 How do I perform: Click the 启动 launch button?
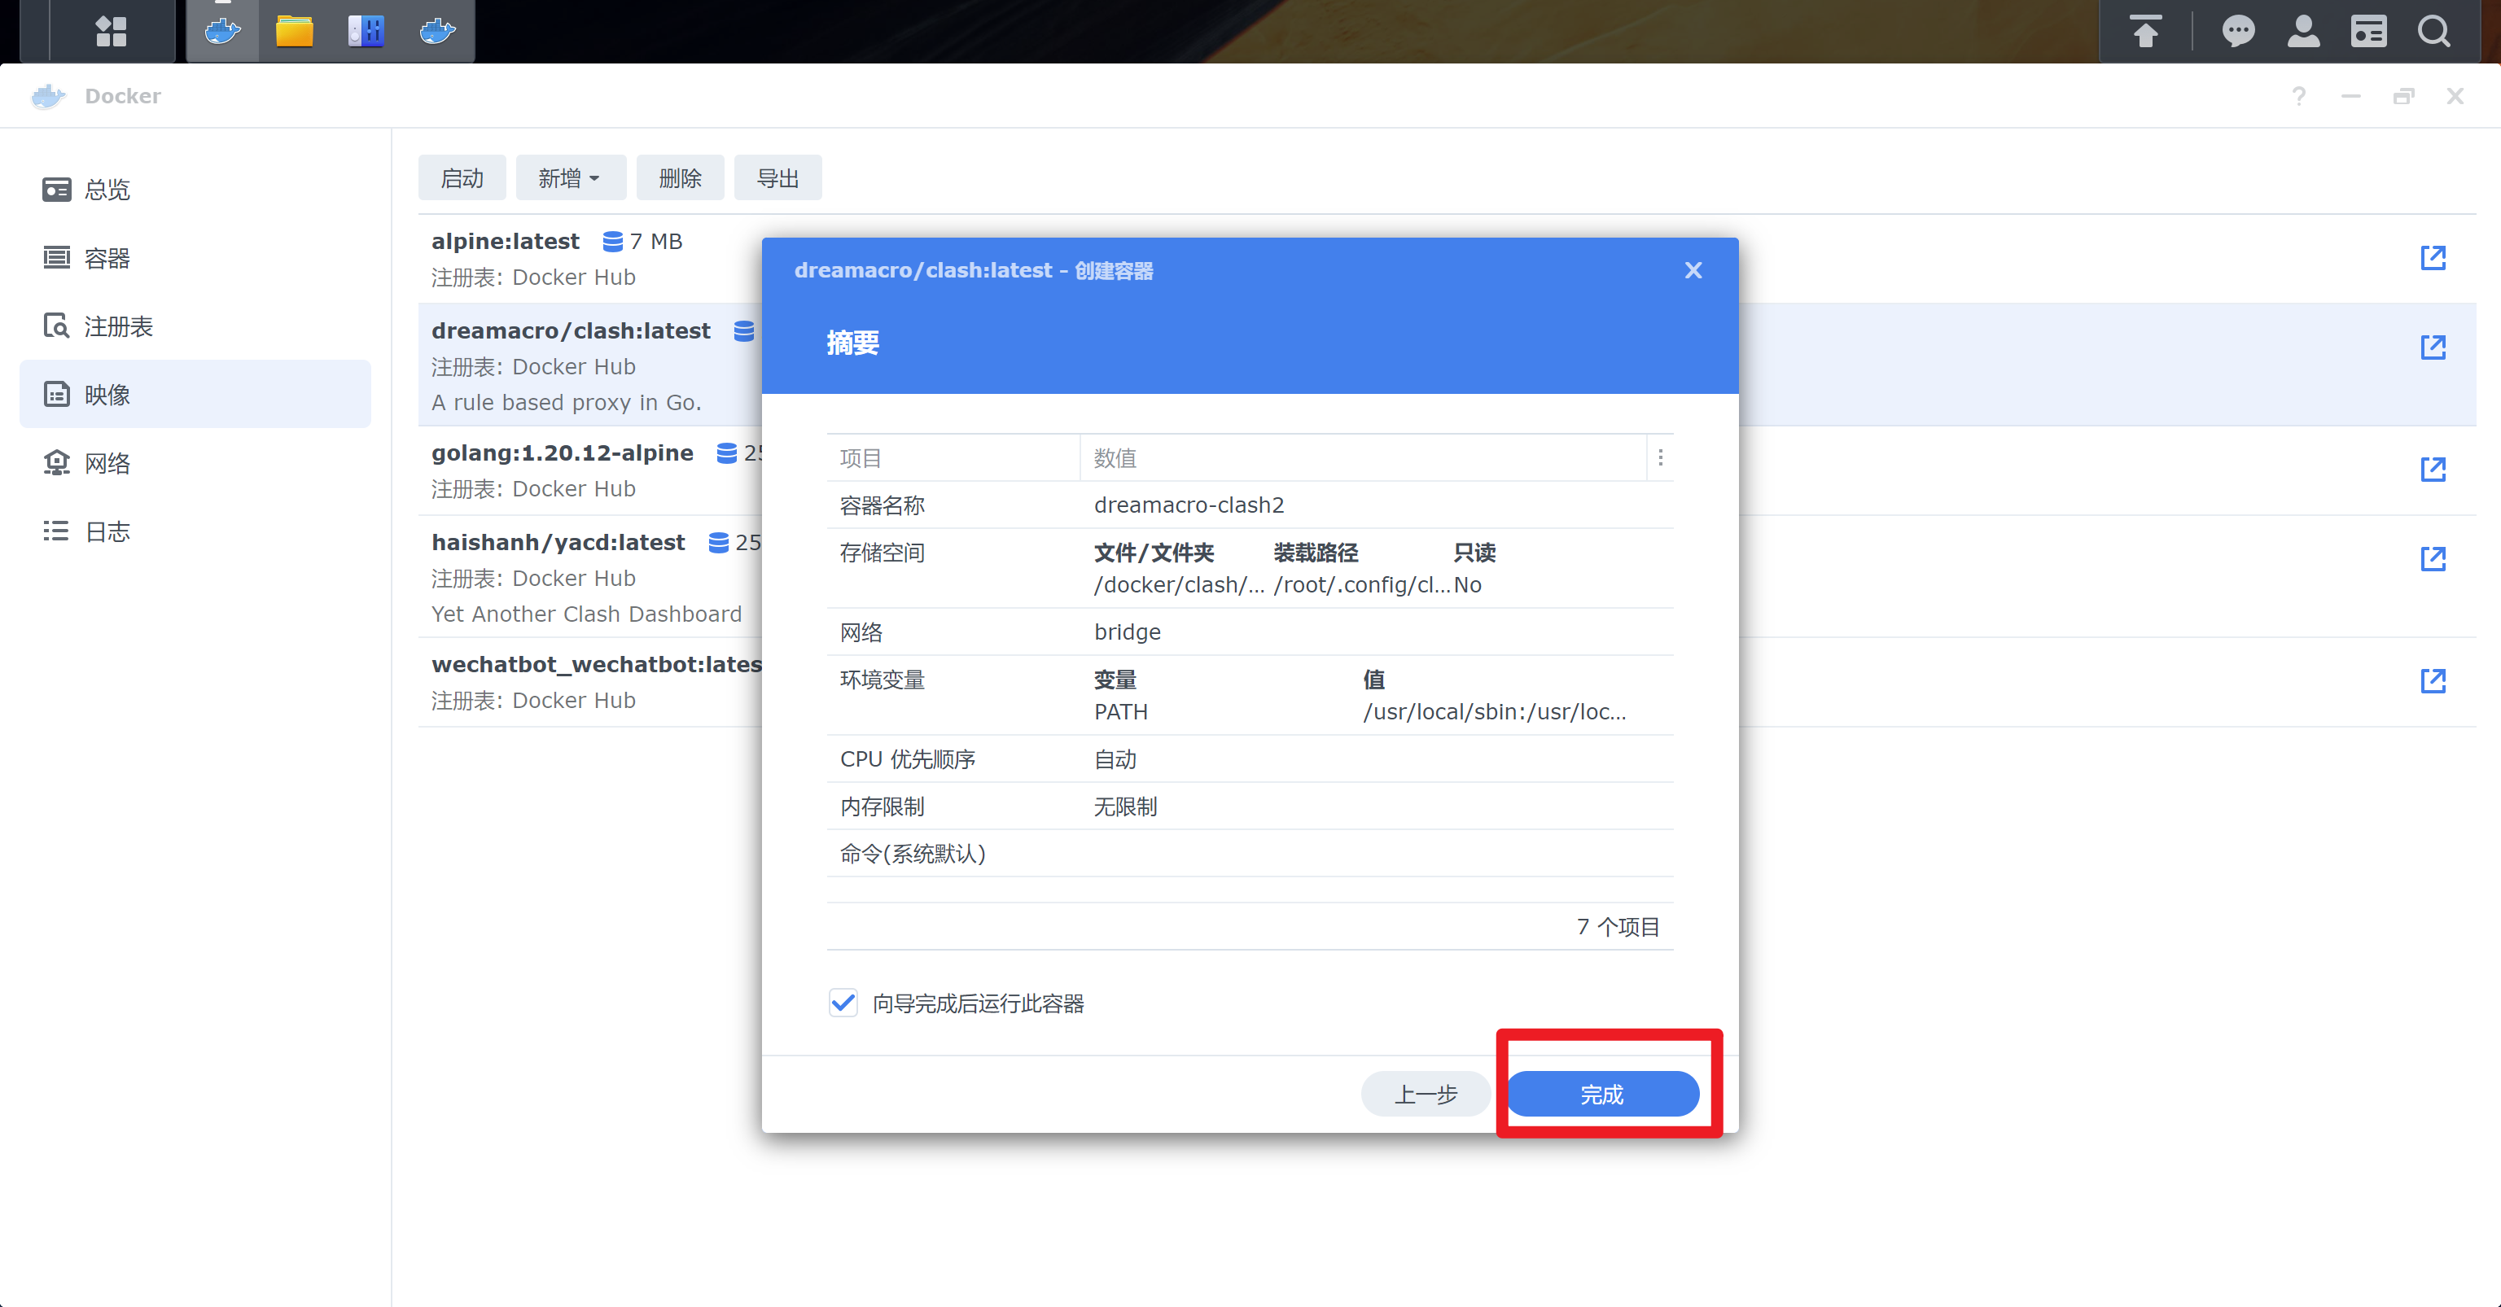tap(462, 178)
